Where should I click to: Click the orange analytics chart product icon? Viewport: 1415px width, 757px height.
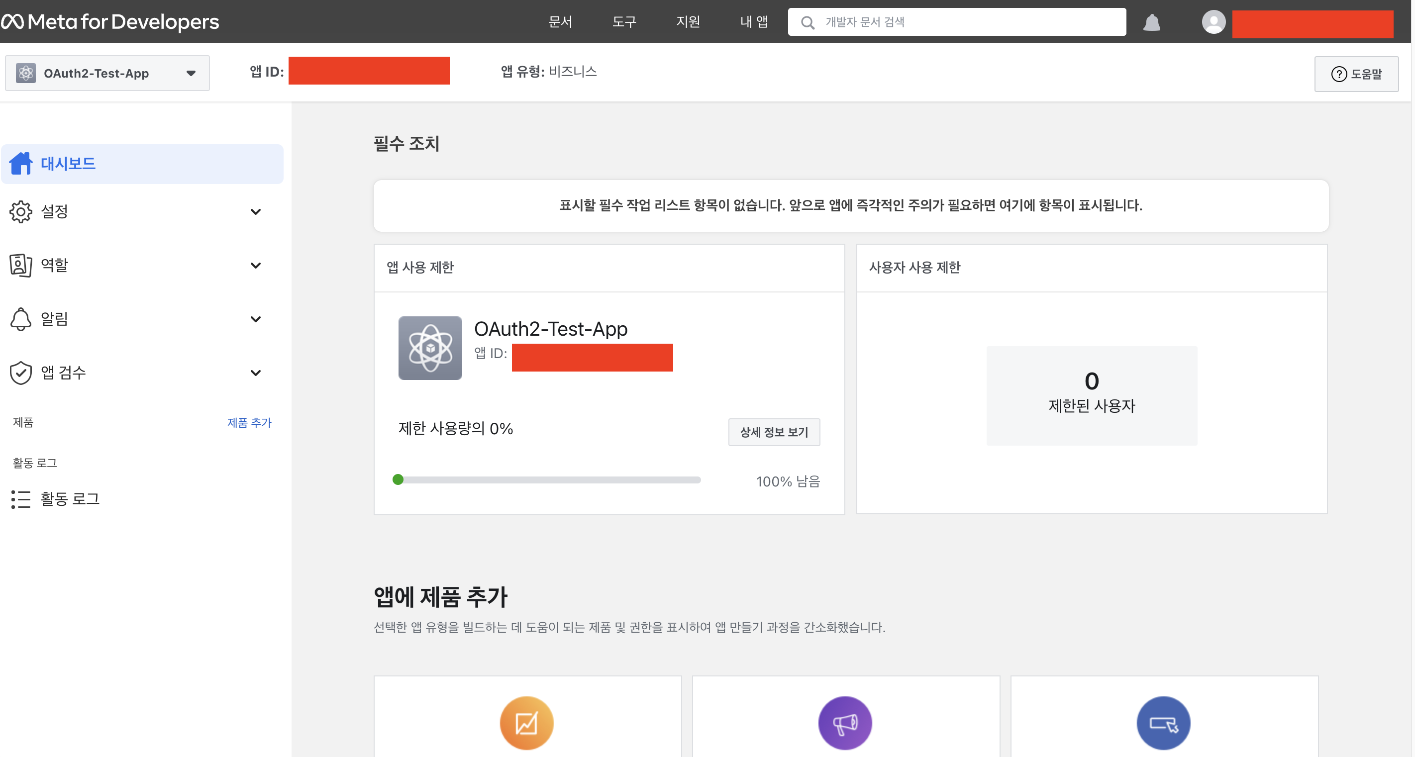[x=526, y=723]
